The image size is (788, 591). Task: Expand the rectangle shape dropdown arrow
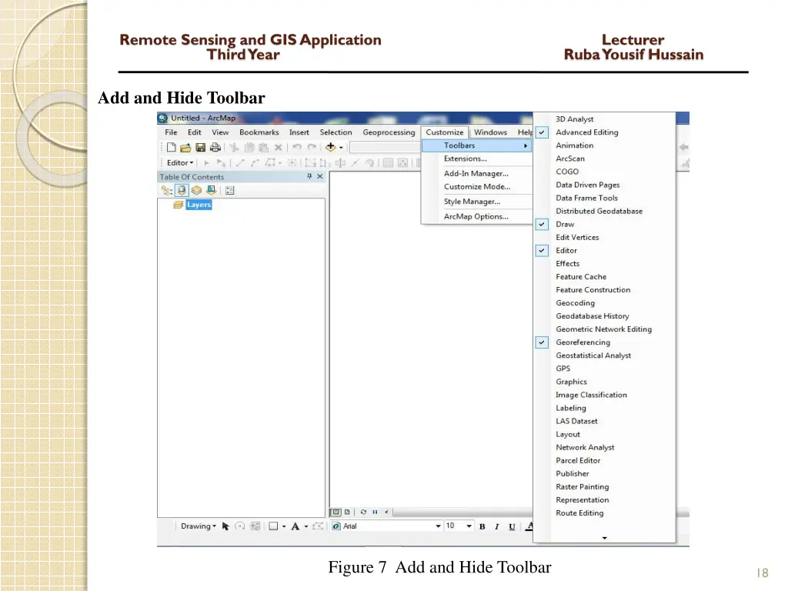click(x=284, y=526)
